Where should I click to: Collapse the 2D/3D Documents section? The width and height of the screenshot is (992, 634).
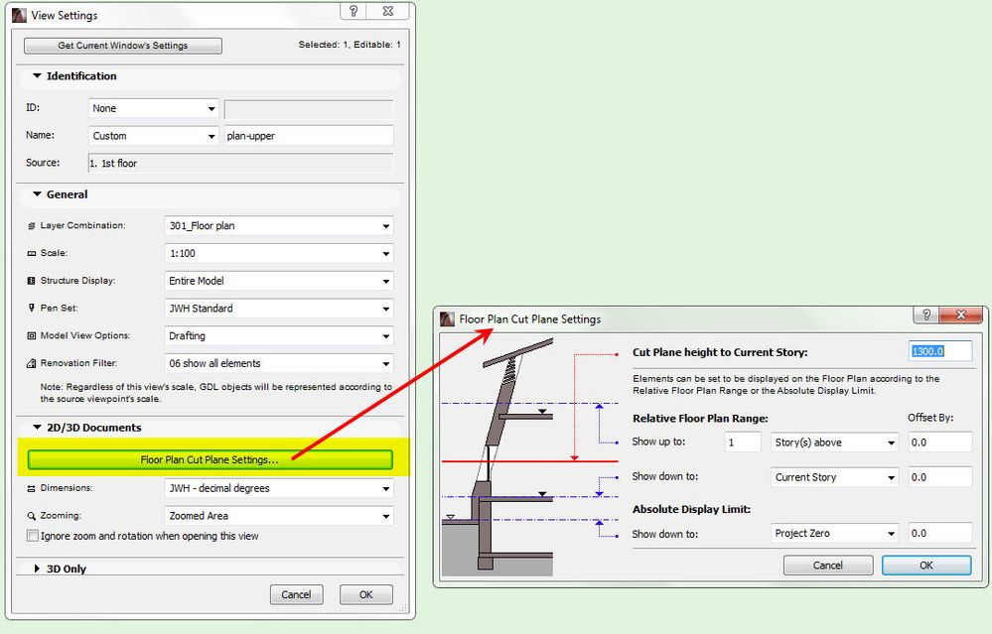point(37,428)
